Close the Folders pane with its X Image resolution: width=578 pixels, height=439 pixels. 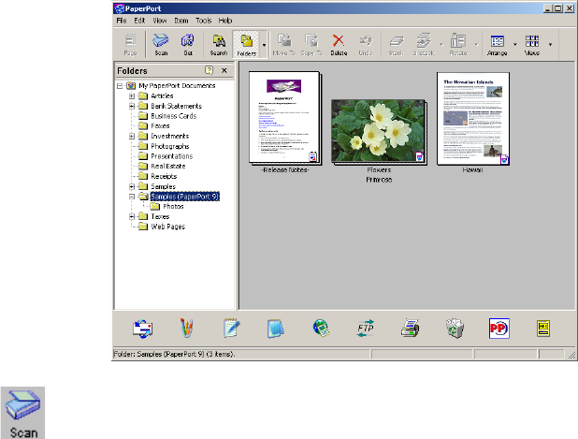click(x=224, y=70)
